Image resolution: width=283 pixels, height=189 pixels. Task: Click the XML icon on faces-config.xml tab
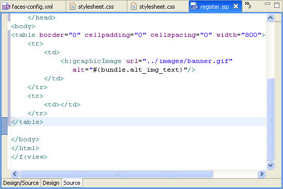click(6, 7)
